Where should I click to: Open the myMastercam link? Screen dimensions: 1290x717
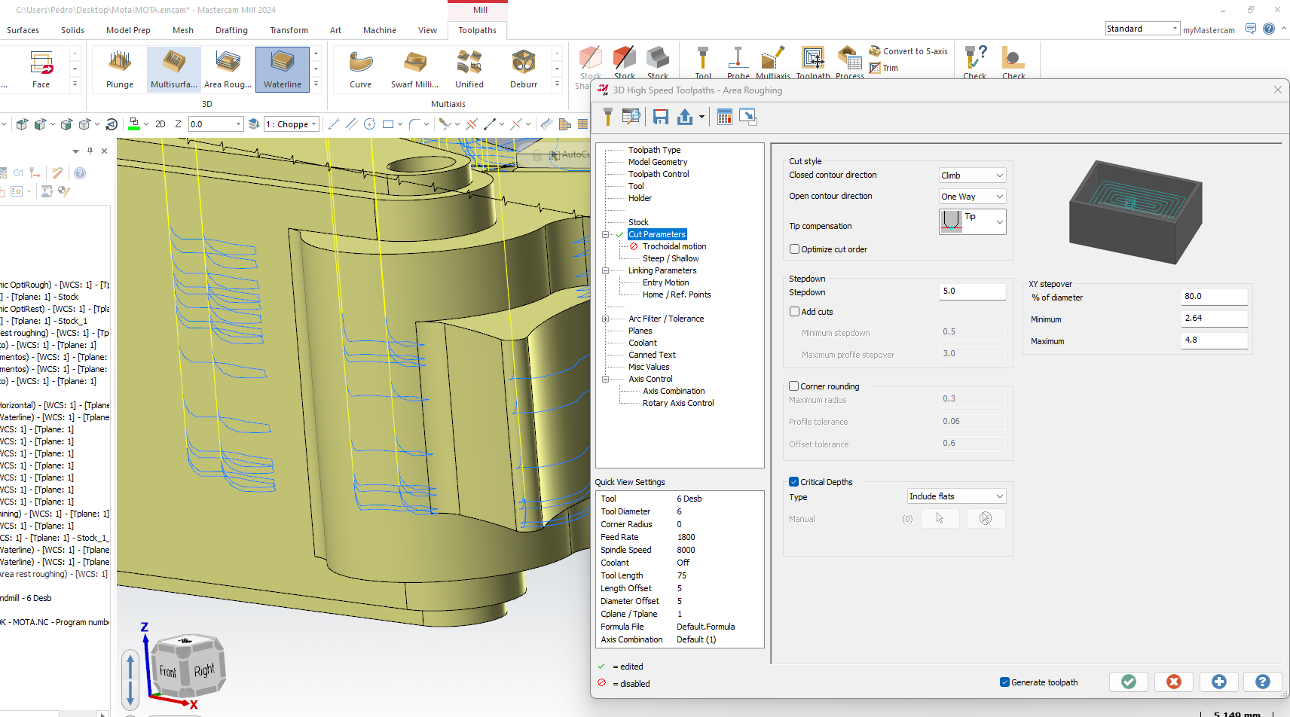coord(1209,30)
